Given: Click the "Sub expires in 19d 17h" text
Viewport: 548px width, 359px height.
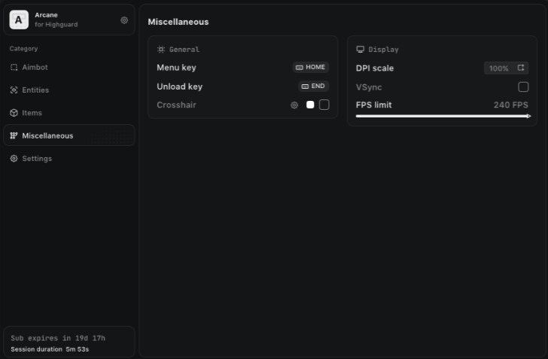Looking at the screenshot, I should pos(58,338).
